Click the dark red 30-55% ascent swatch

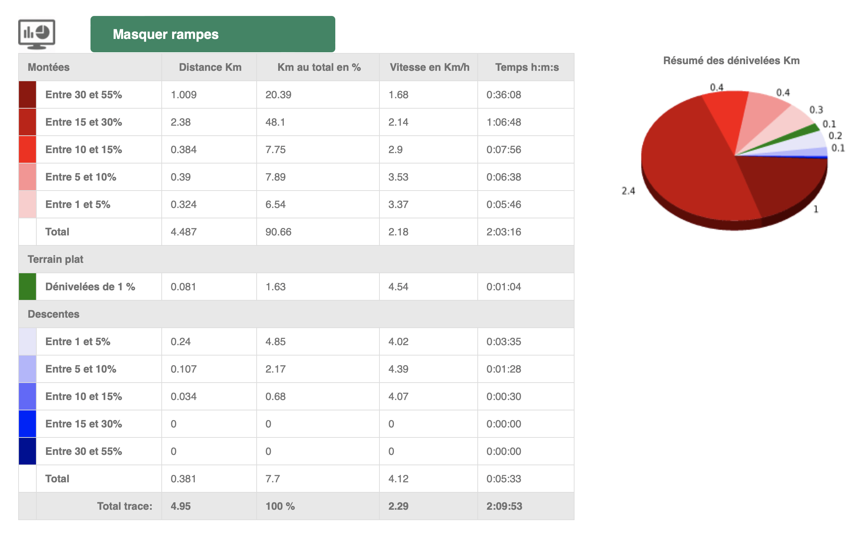point(27,95)
